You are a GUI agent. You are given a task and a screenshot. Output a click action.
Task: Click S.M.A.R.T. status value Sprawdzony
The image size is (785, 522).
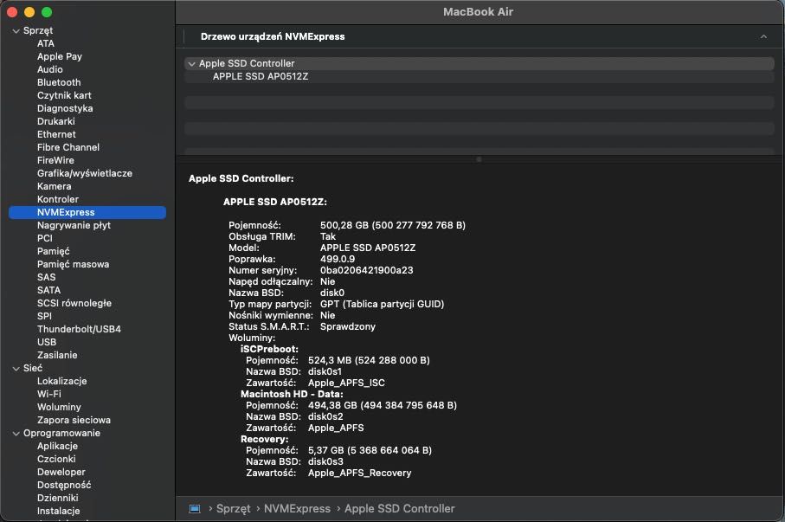[347, 326]
